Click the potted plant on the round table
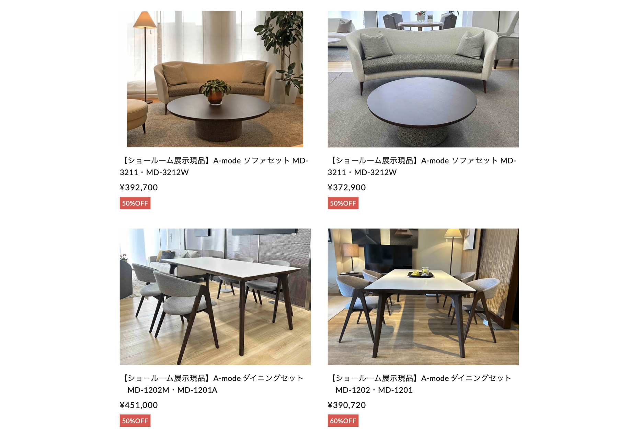618x433 pixels. coord(215,91)
